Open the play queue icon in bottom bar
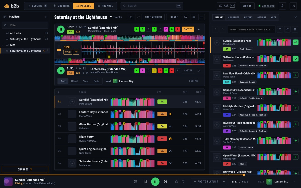The height and width of the screenshot is (188, 301). (136, 182)
